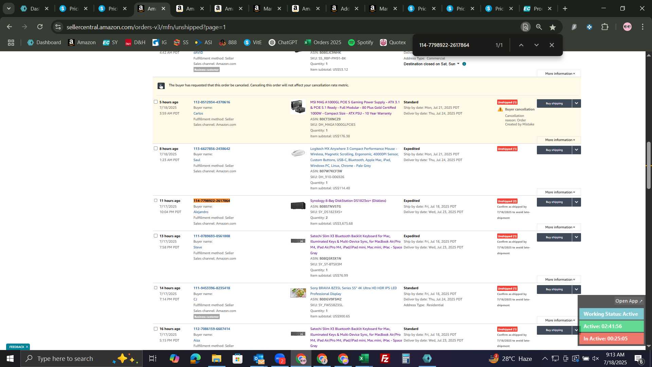Open MSI MAG A1000GL power supply product link

355,108
